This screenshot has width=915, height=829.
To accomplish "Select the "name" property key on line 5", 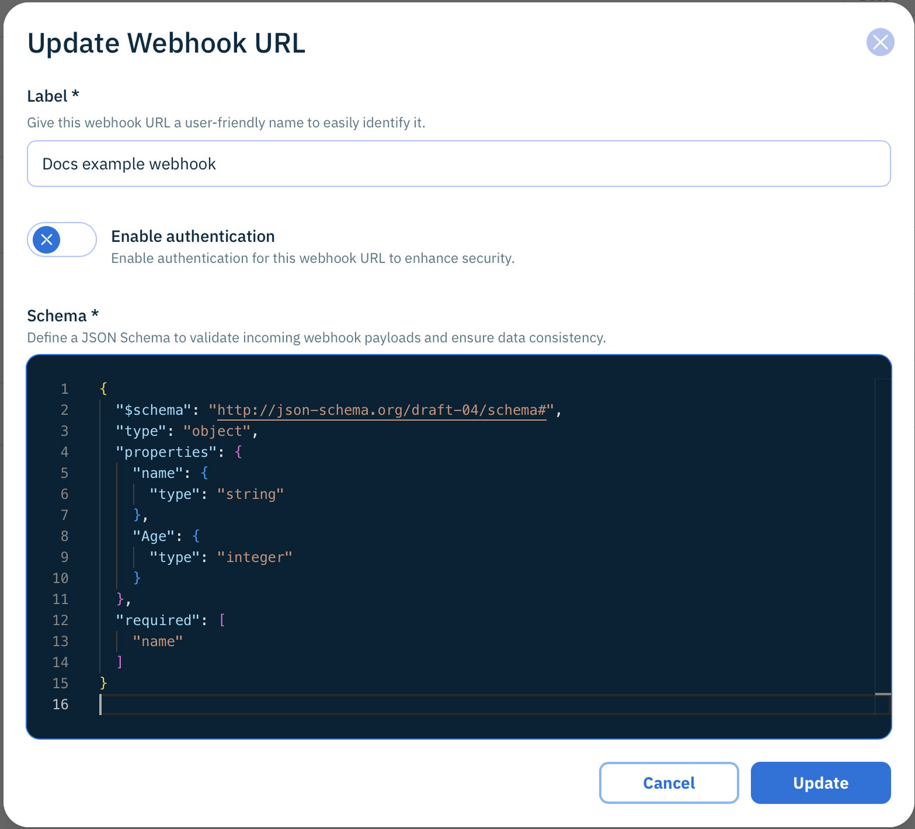I will 157,473.
